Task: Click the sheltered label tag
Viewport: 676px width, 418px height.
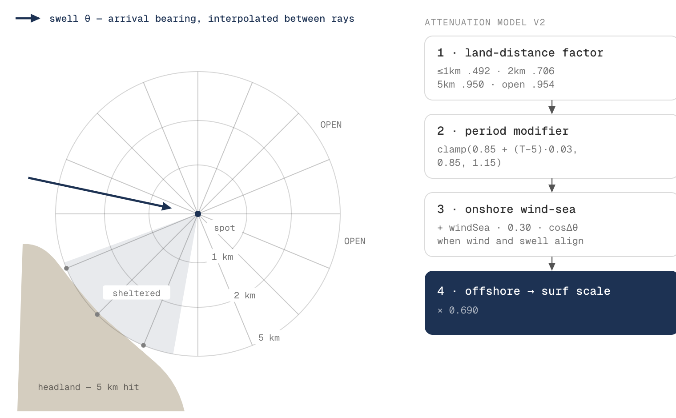Action: coord(137,293)
